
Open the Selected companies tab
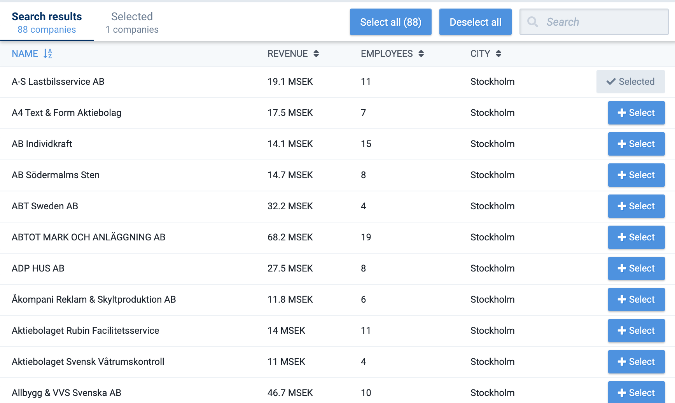pos(132,23)
